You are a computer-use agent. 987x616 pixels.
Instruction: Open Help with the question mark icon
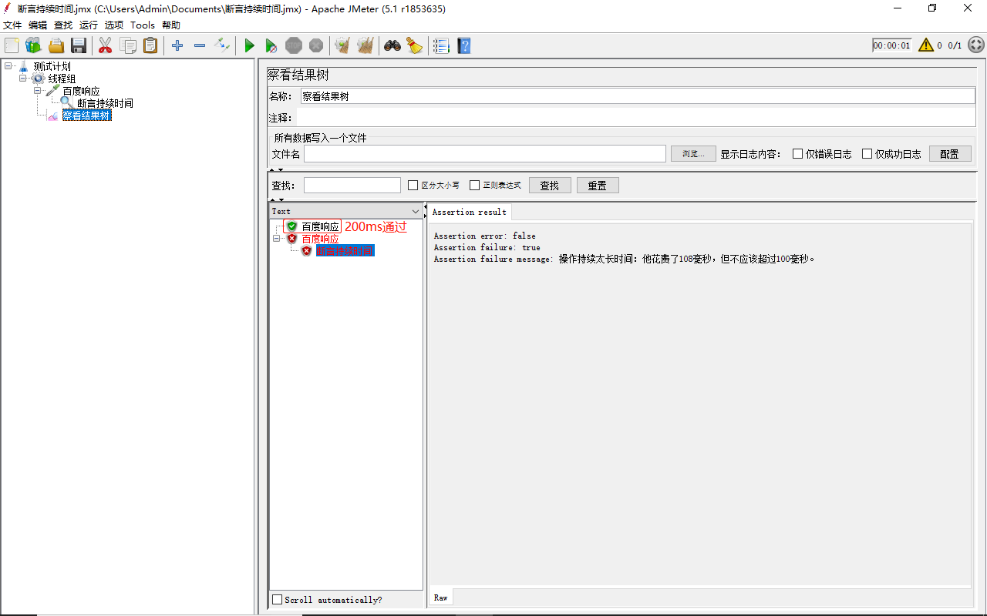coord(463,45)
